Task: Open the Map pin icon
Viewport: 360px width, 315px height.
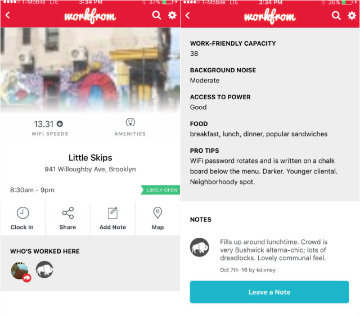Action: [x=157, y=213]
